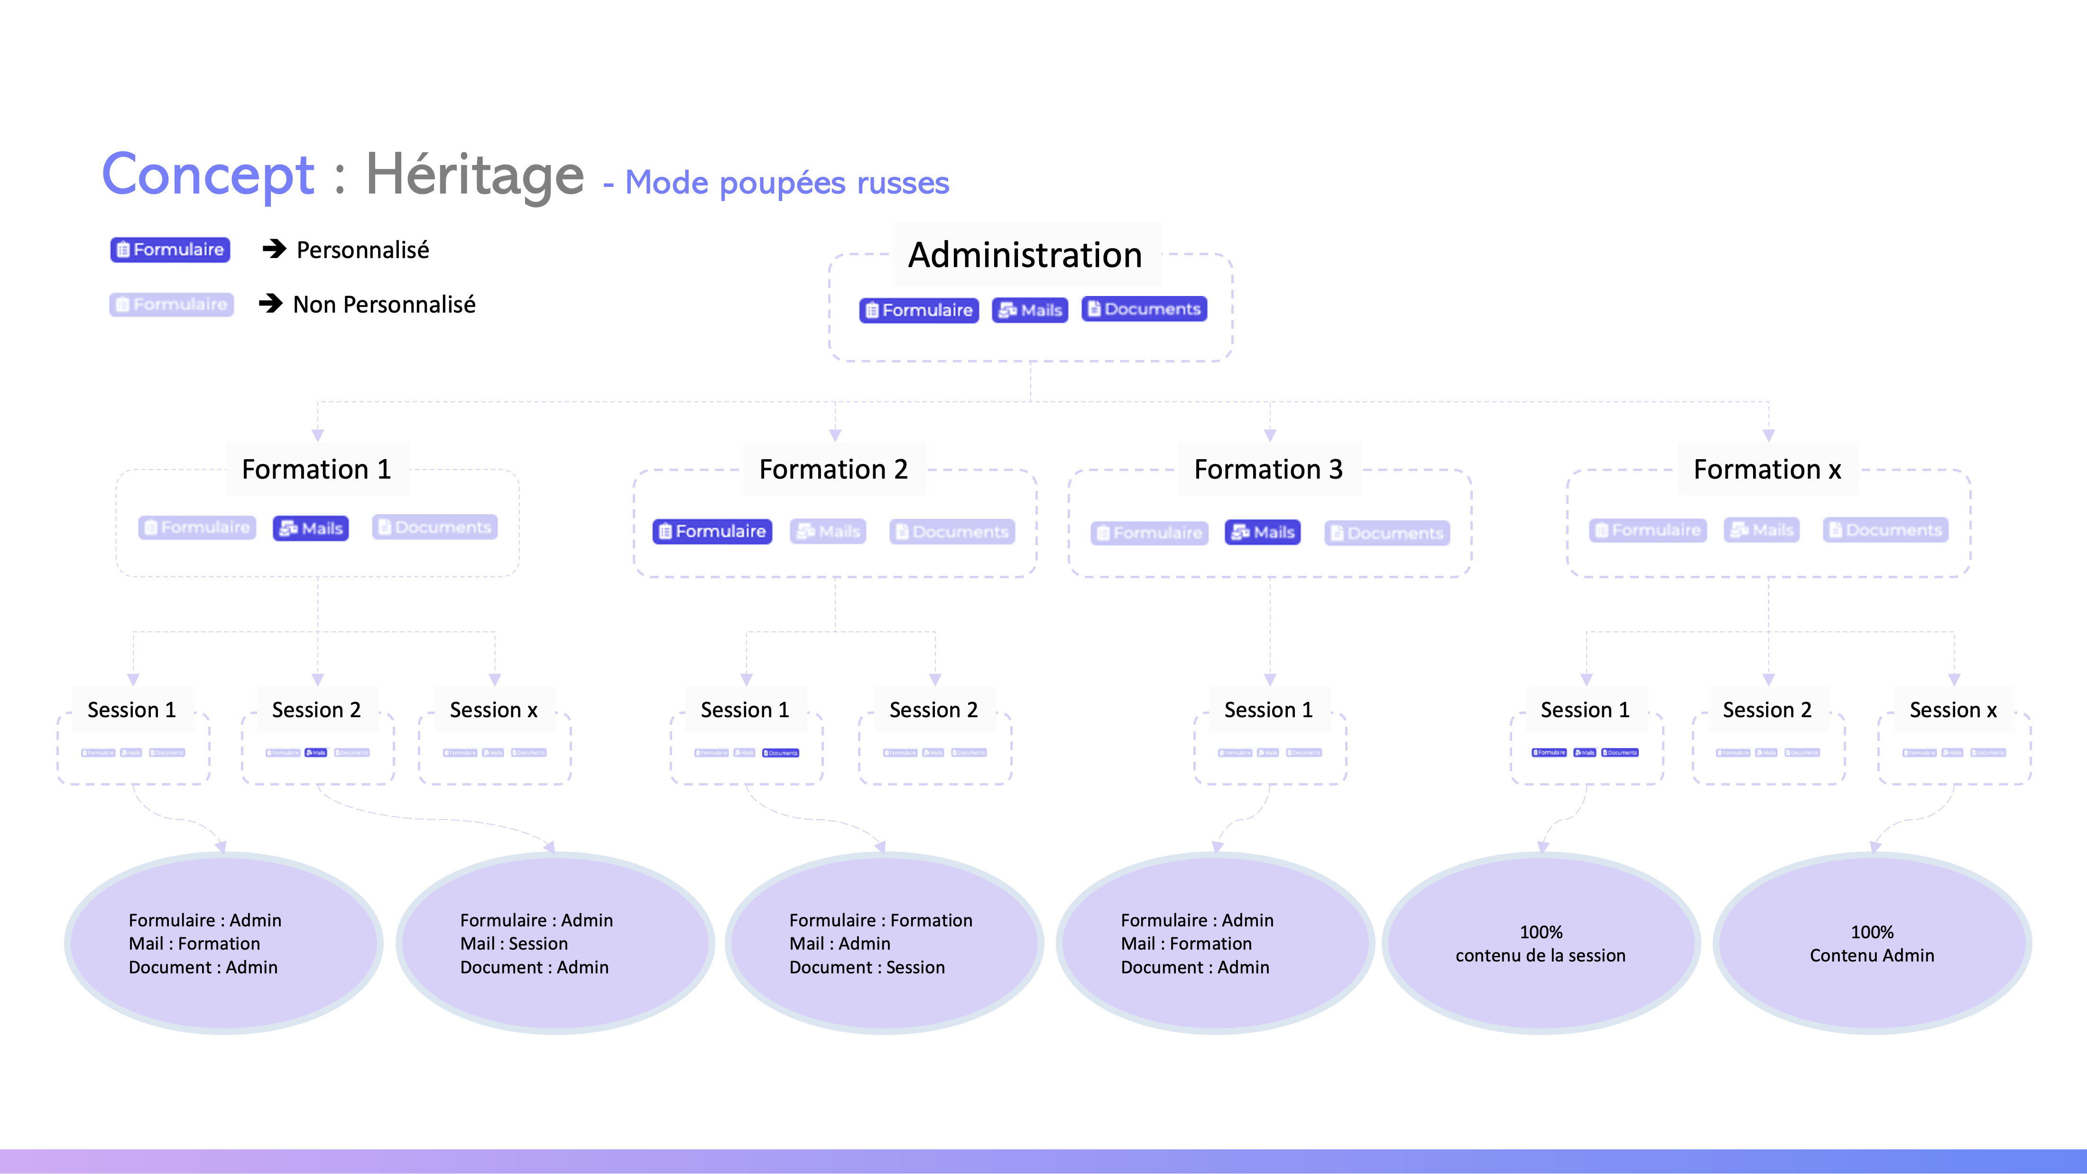2087x1174 pixels.
Task: Click the Formulaire badge under Administration
Action: (919, 310)
